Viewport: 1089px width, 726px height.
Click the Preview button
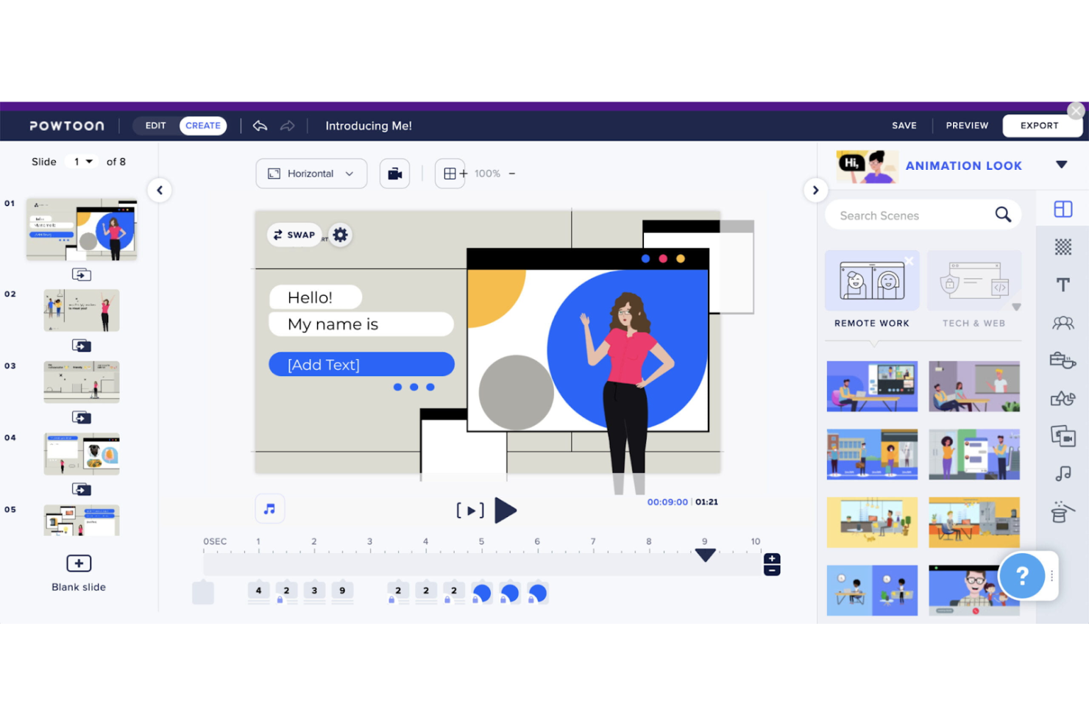coord(966,125)
